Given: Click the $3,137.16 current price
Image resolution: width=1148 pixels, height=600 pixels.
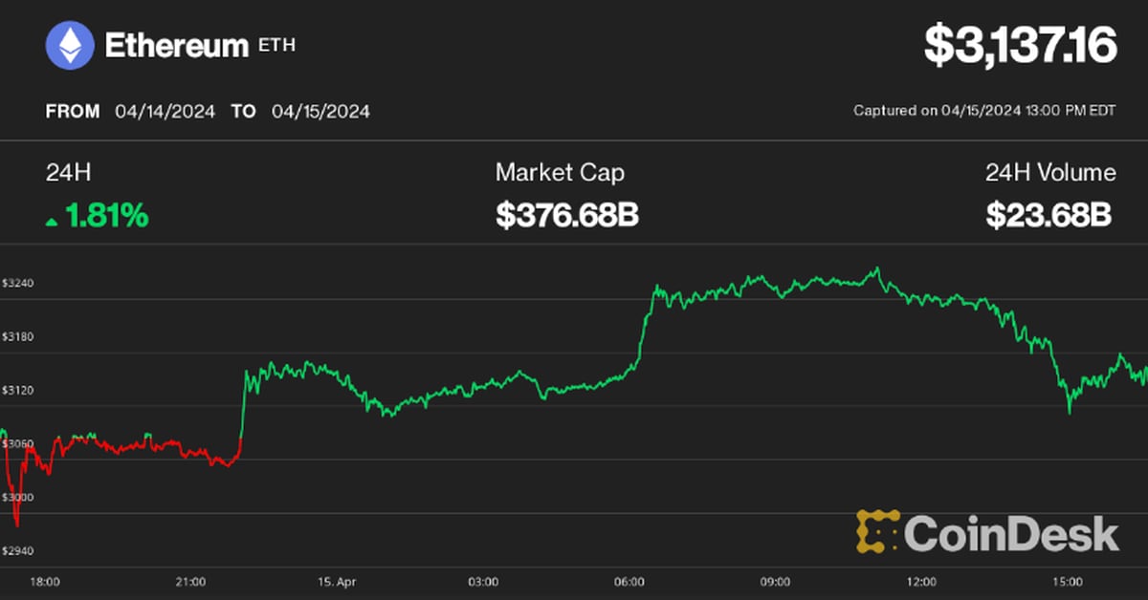Looking at the screenshot, I should tap(1020, 46).
